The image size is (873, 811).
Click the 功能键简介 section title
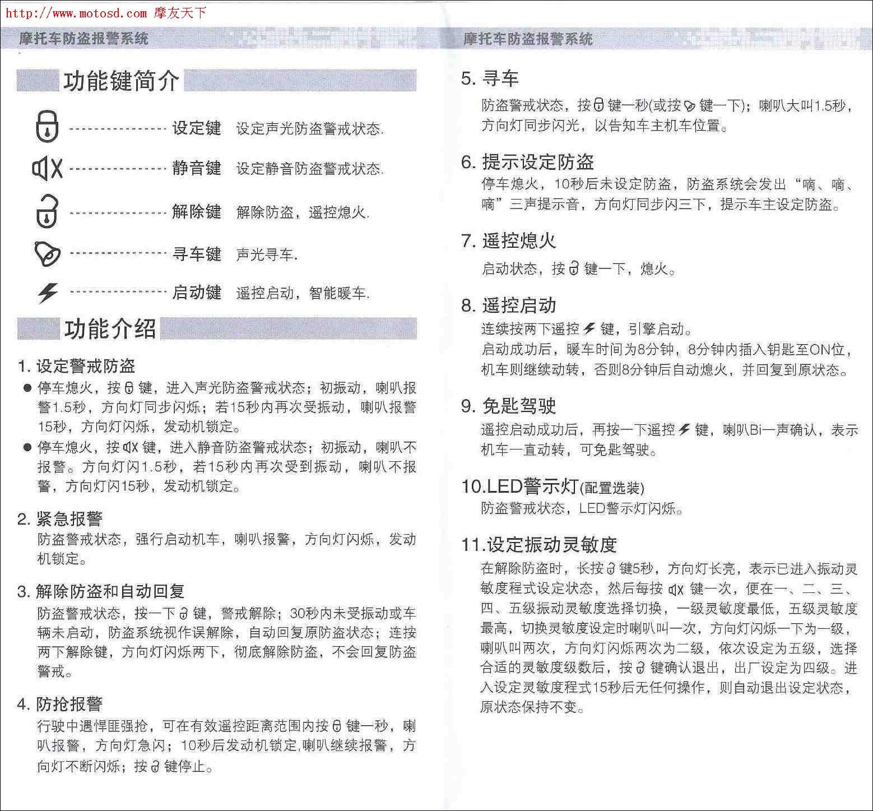[x=121, y=81]
